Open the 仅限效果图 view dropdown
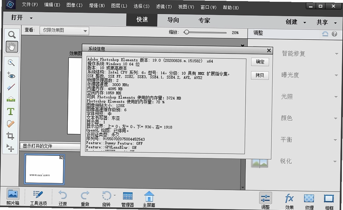 (x=64, y=31)
